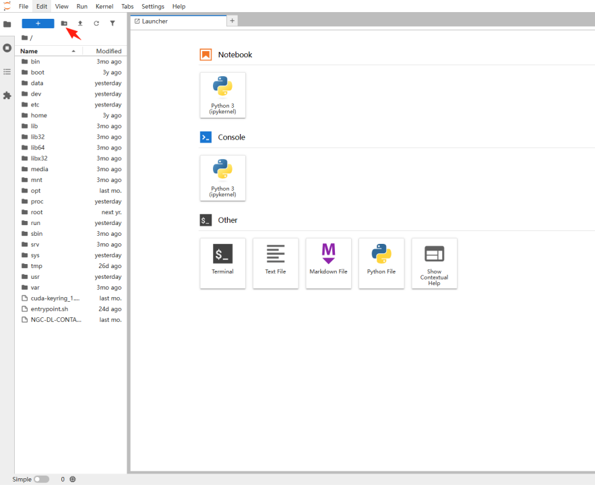Image resolution: width=595 pixels, height=485 pixels.
Task: Click the Other section icon
Action: 206,220
